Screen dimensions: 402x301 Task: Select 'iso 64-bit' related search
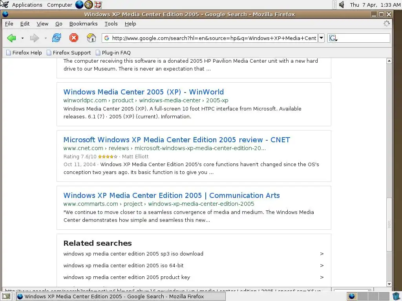tap(123, 265)
